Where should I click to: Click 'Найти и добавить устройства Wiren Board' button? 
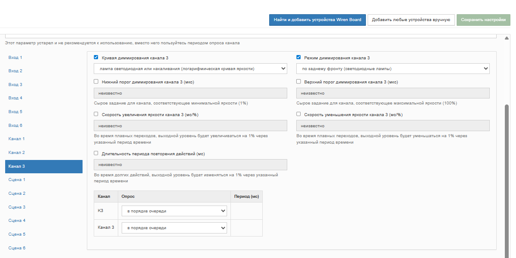click(317, 20)
